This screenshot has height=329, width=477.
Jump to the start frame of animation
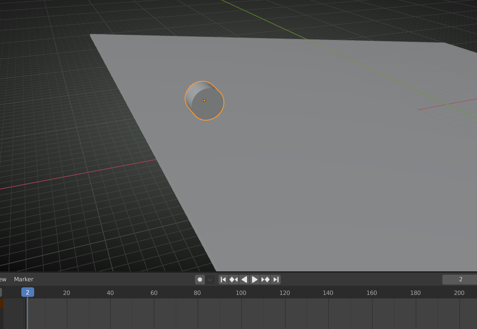(x=223, y=280)
